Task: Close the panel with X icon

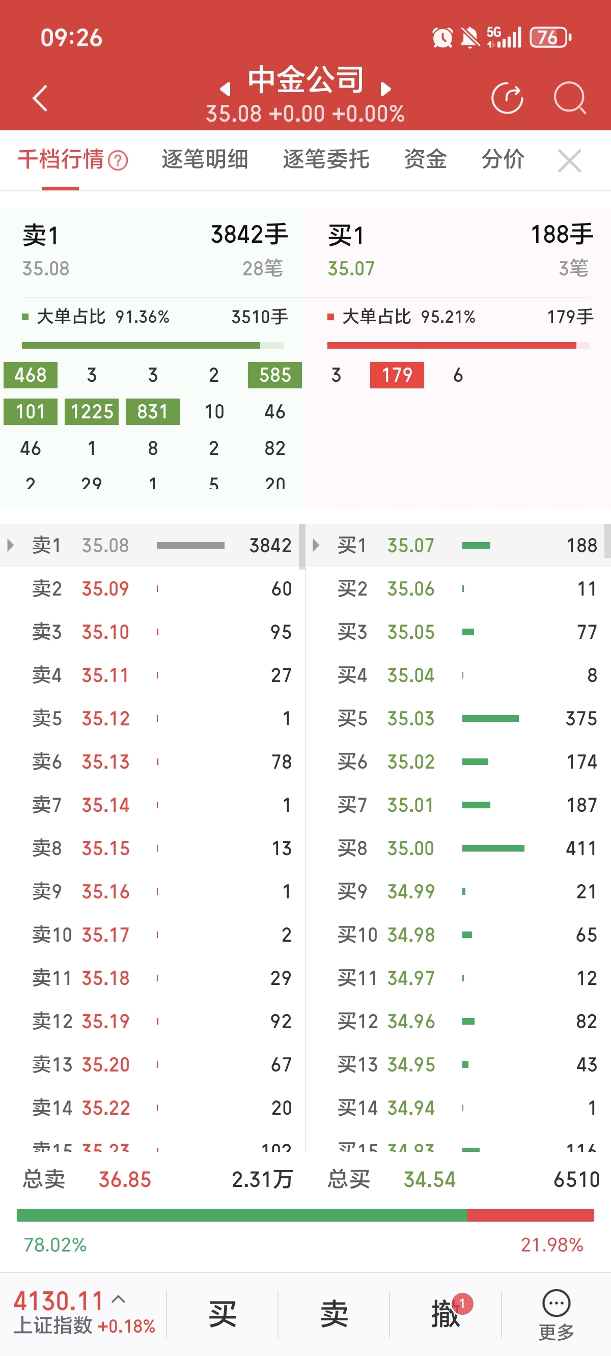Action: [x=569, y=160]
